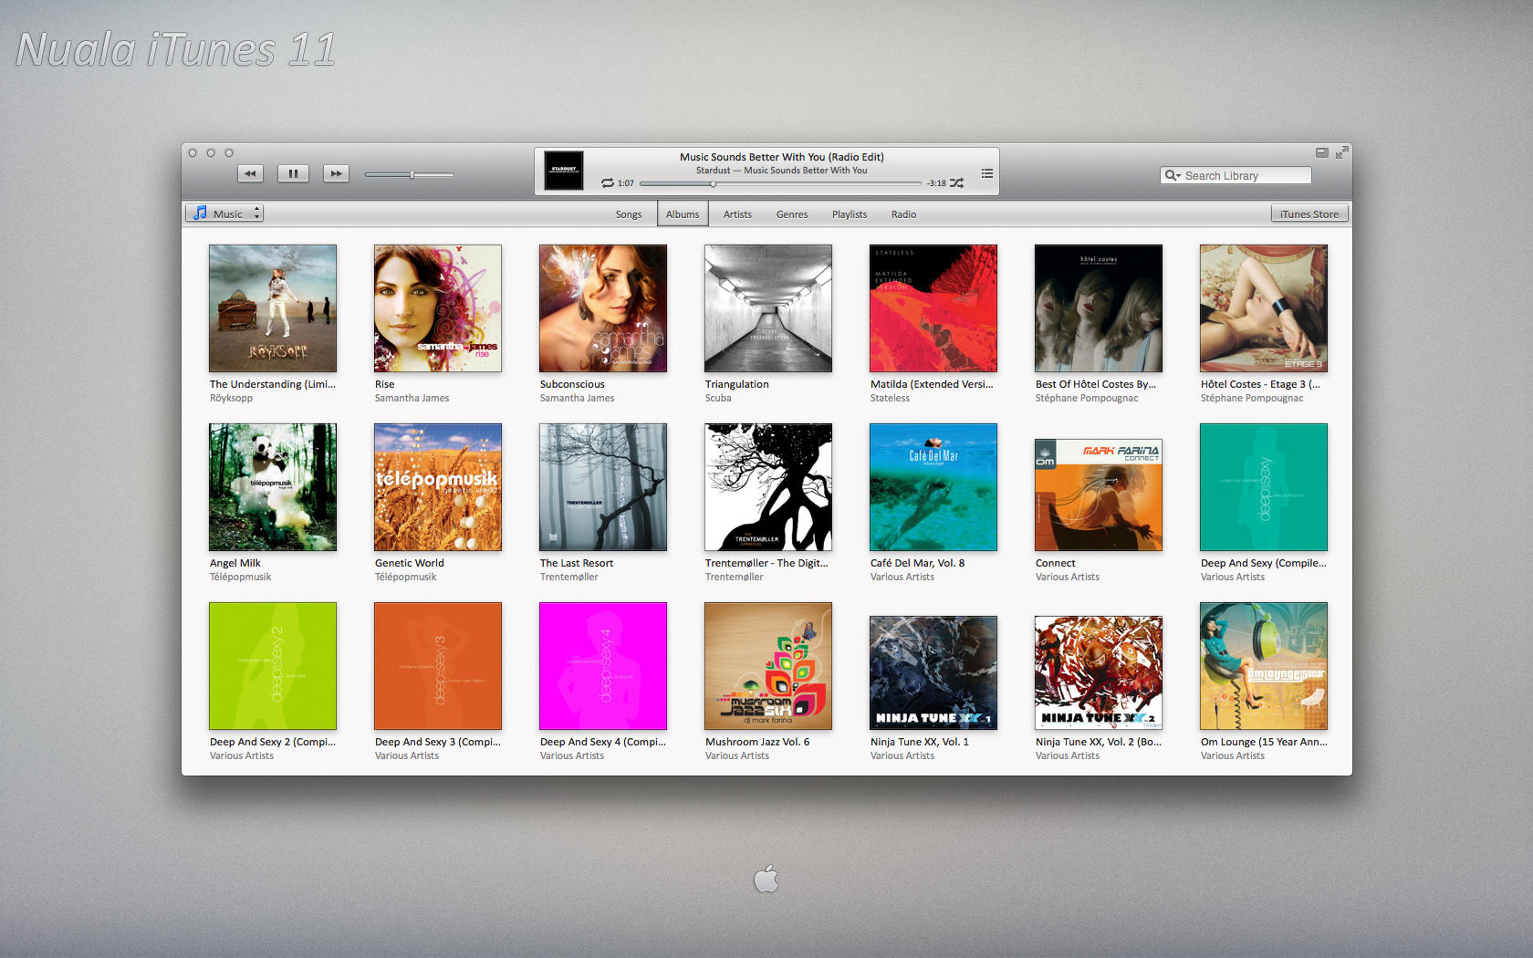Click 'Stéphane Pompougnac' under Best Of Hôtel Costes
Viewport: 1533px width, 958px height.
1087,399
